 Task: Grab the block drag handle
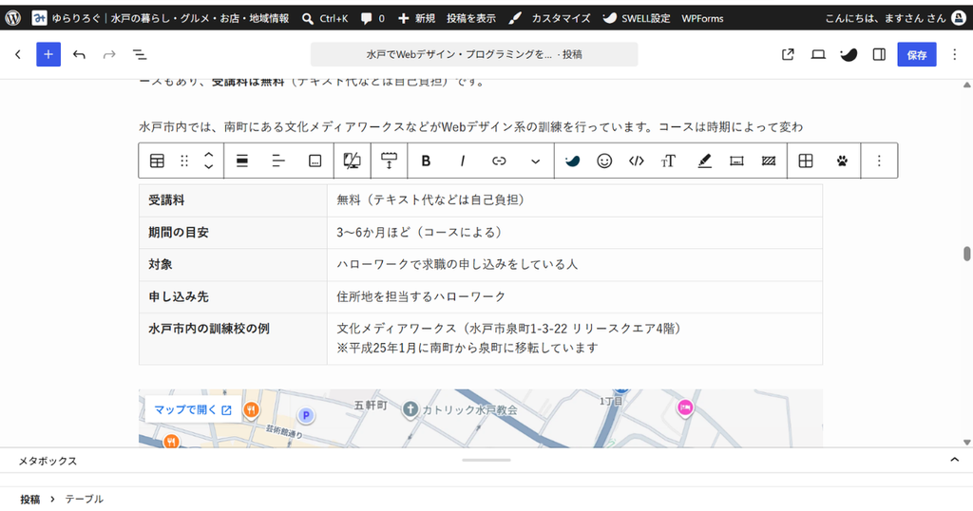click(184, 161)
